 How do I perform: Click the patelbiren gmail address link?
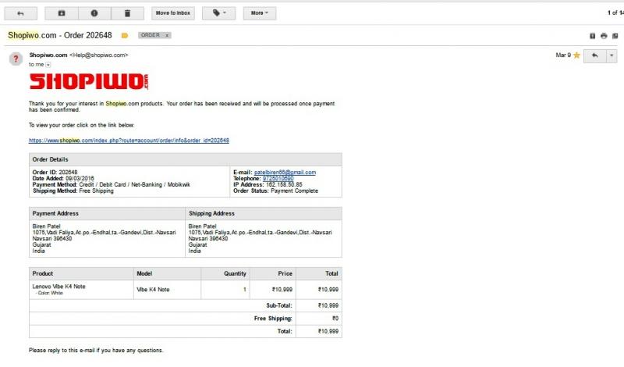[x=285, y=172]
